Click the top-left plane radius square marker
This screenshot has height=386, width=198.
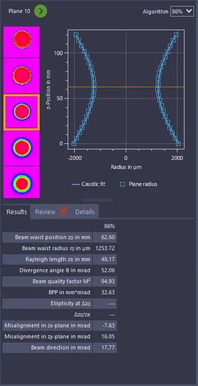pos(76,35)
